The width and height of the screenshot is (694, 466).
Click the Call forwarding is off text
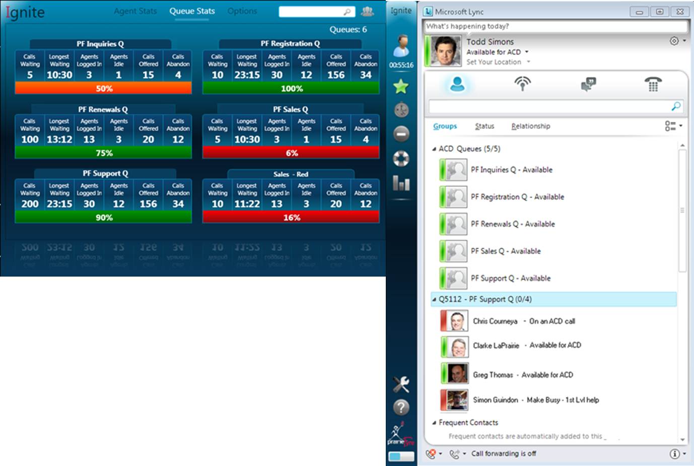click(504, 454)
